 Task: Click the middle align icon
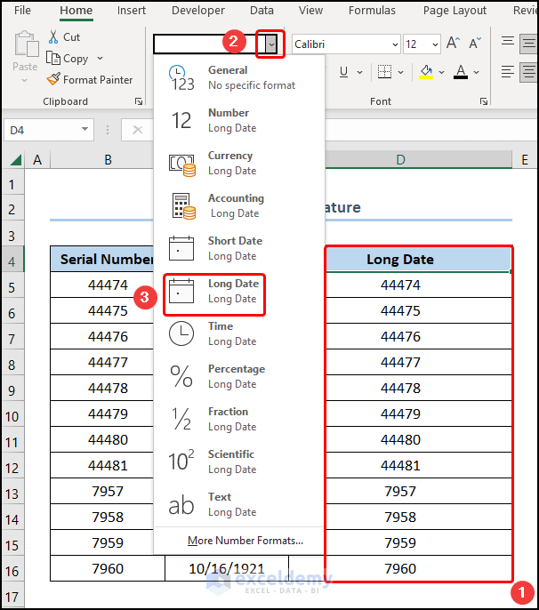click(x=529, y=43)
